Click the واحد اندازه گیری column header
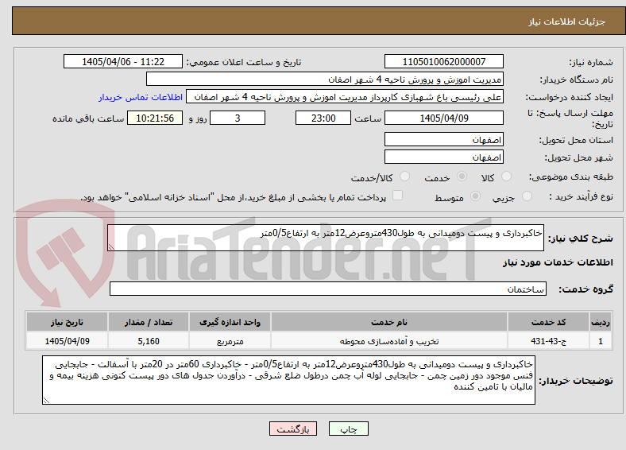Screen dimensions: 626x450 (230, 322)
